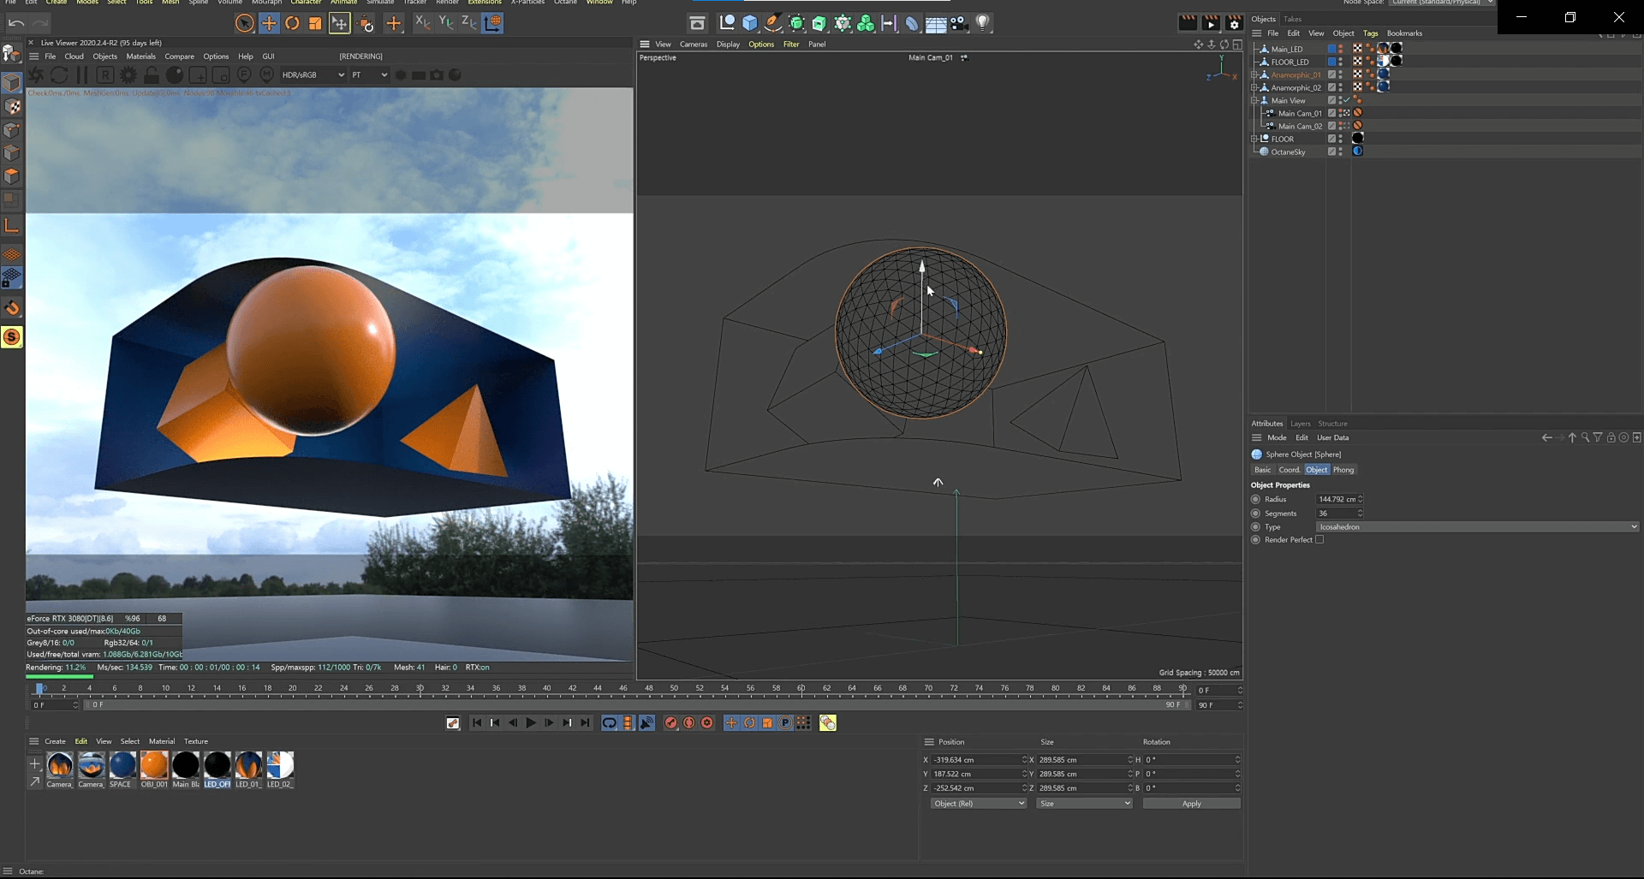Viewport: 1644px width, 879px height.
Task: Add a Cube primitive object
Action: pos(750,23)
